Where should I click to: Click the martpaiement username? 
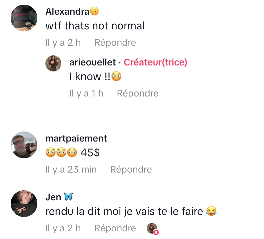(x=76, y=139)
